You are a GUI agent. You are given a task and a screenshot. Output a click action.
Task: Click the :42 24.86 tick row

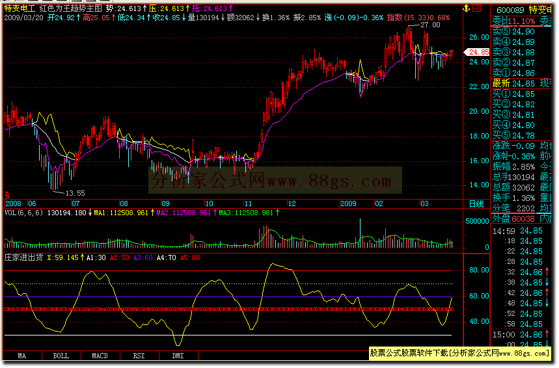[x=527, y=293]
